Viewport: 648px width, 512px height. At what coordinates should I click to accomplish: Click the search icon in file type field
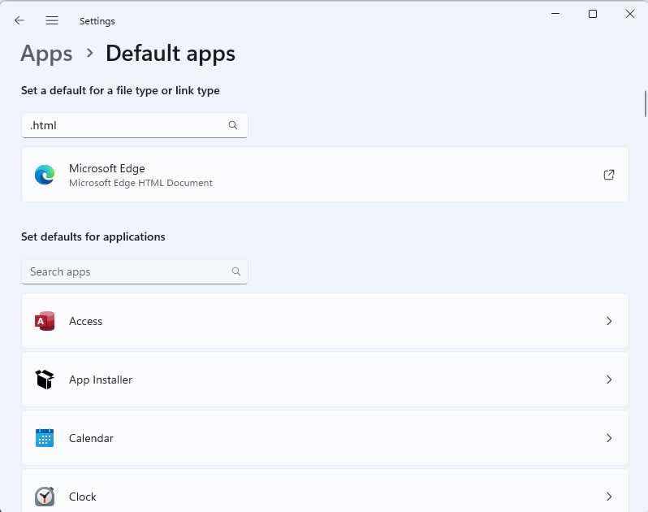click(233, 125)
